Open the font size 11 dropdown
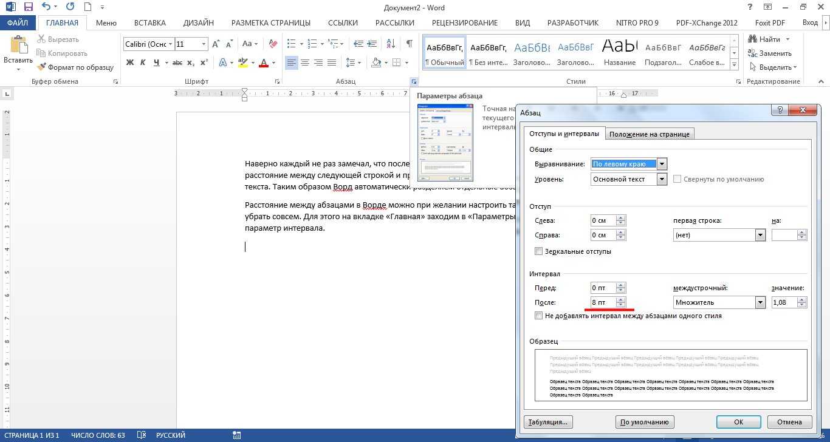This screenshot has height=442, width=830. (x=203, y=44)
